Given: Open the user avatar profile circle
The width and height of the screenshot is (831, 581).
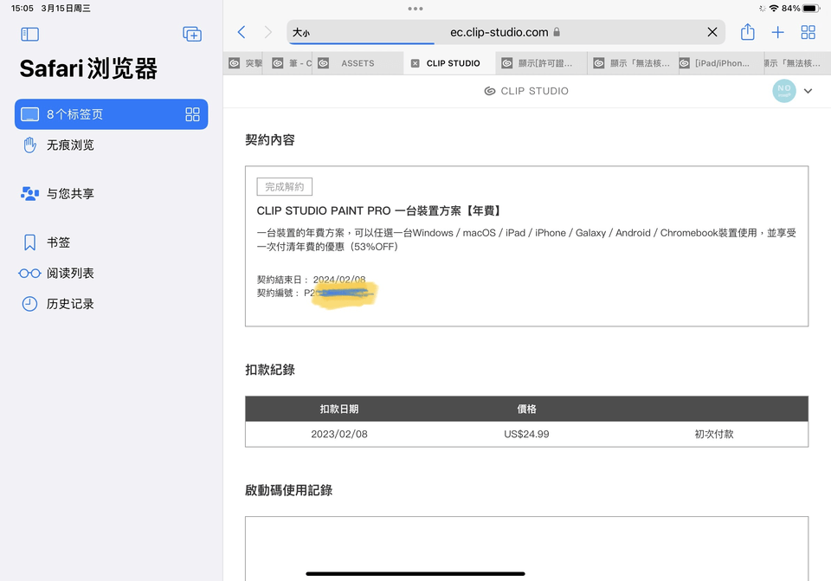Looking at the screenshot, I should 783,91.
